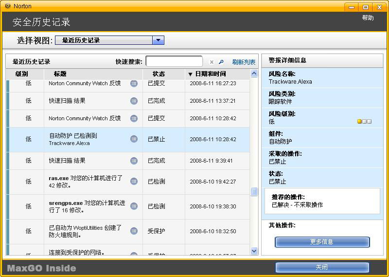Click in the 快速搜索 input field

coord(174,61)
